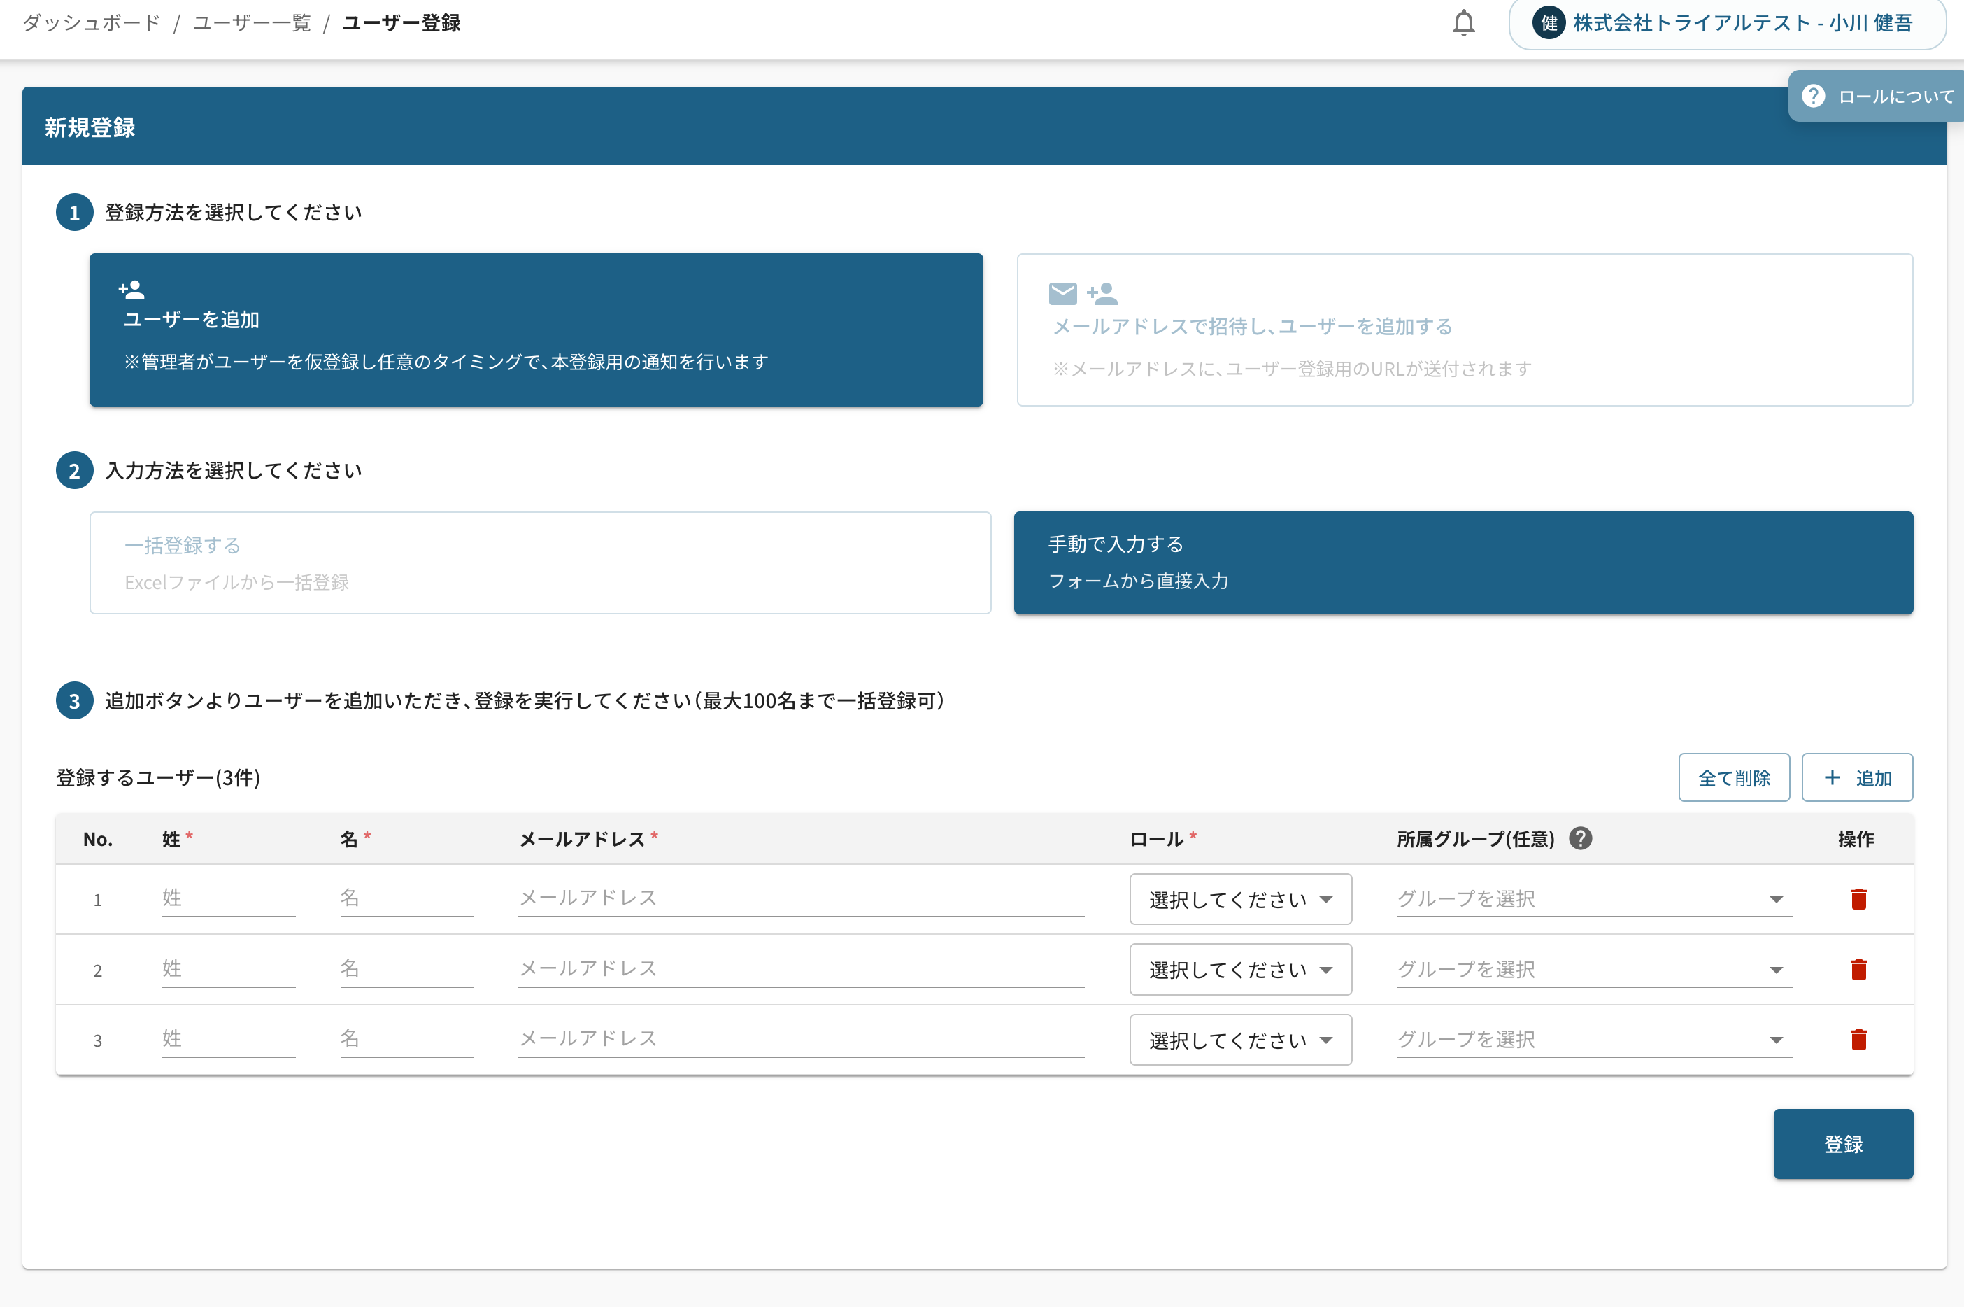Screen dimensions: 1964x1307
Task: Select 手動で入力する input method
Action: (x=1463, y=563)
